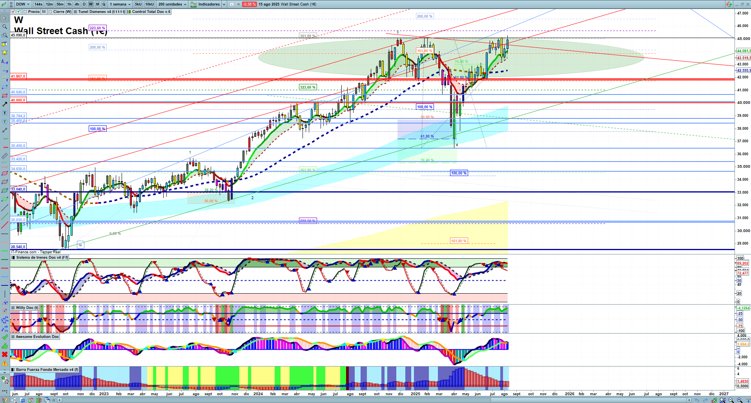This screenshot has width=751, height=403.
Task: Click the green up-arrow panel icon
Action: (18, 12)
